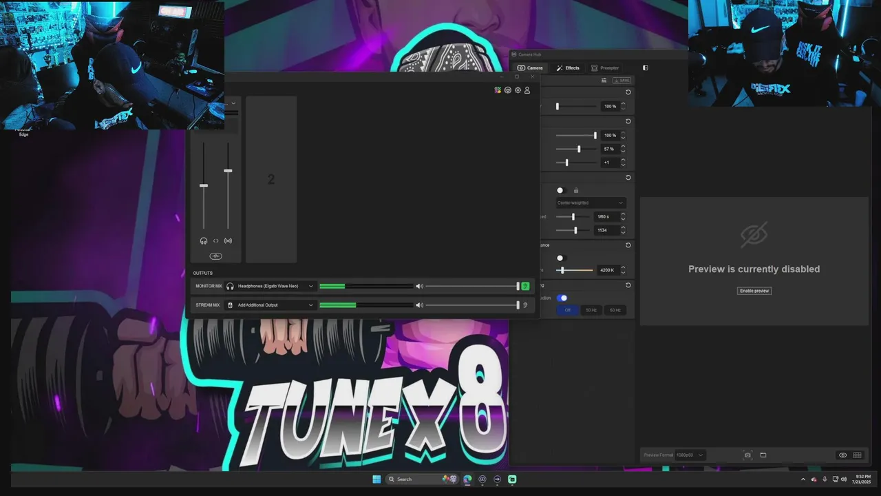Switch to Effects tab in Camera Hub
This screenshot has height=496, width=881.
[x=568, y=68]
